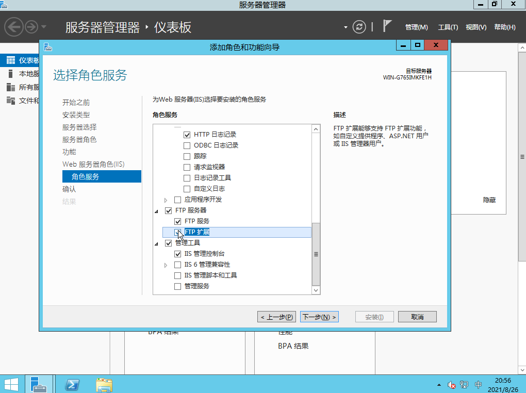Go to 服务器选择 wizard step

(x=79, y=127)
